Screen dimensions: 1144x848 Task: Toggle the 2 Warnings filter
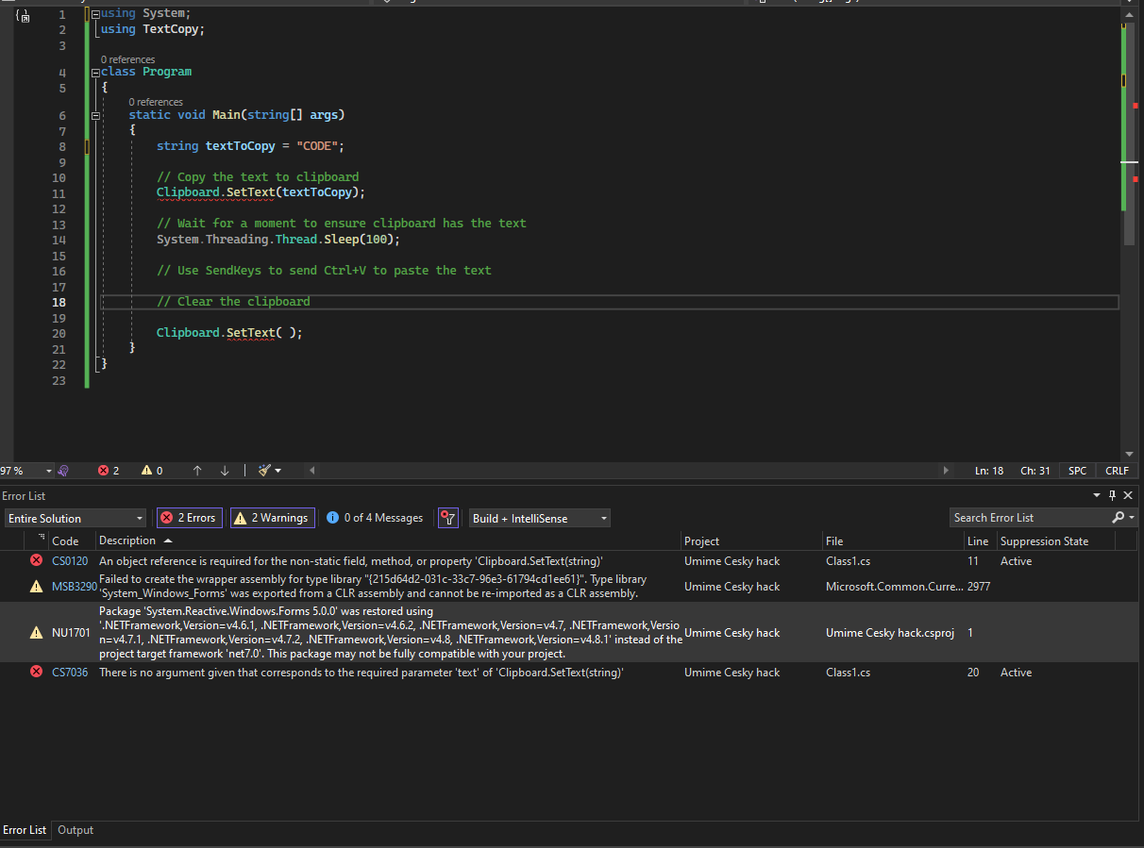pos(272,518)
